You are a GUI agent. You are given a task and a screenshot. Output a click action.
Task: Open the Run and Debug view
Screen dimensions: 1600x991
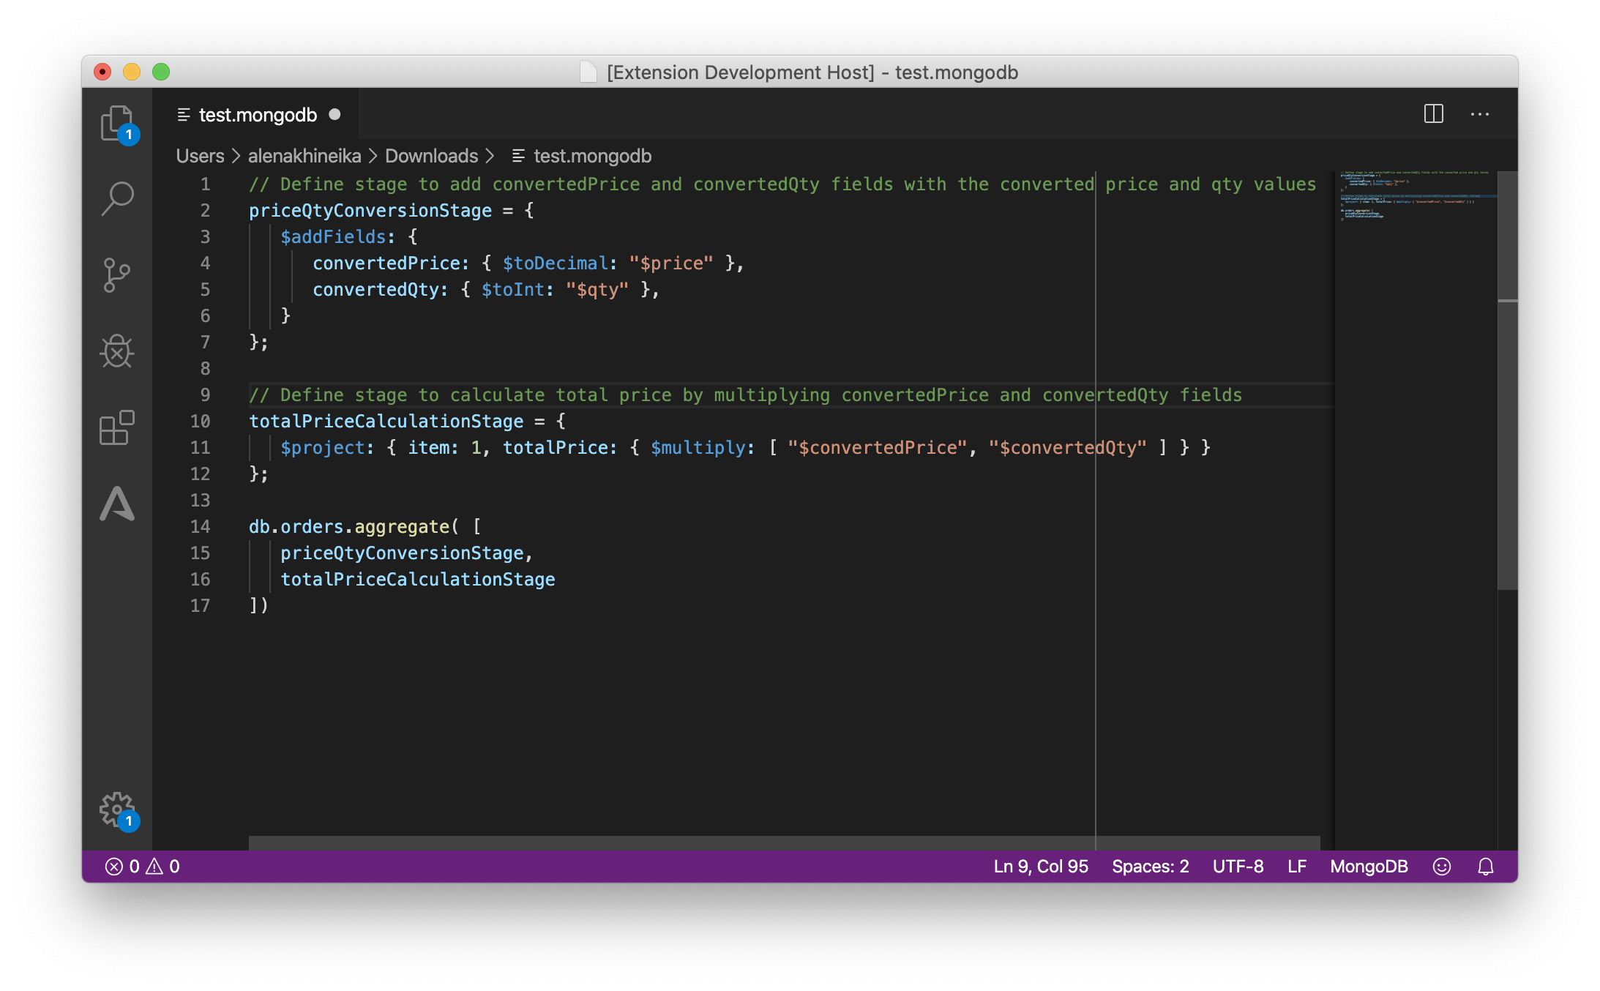pyautogui.click(x=116, y=351)
